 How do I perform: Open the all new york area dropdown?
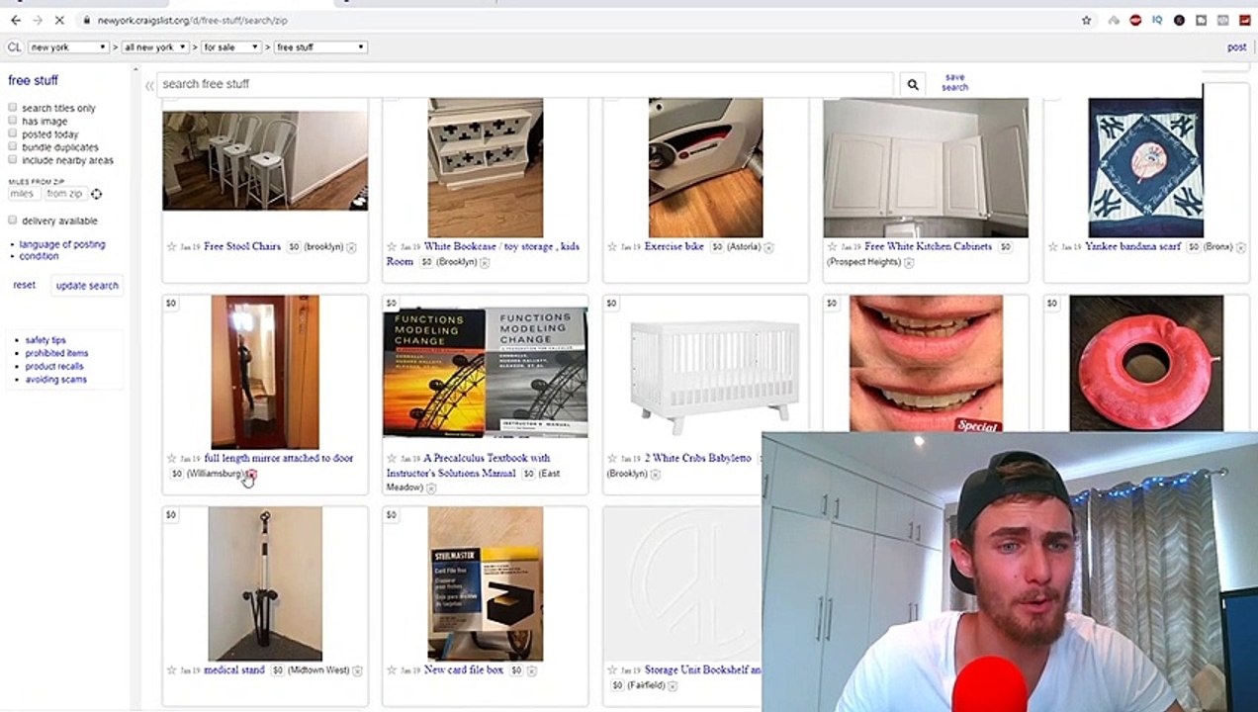pyautogui.click(x=155, y=46)
